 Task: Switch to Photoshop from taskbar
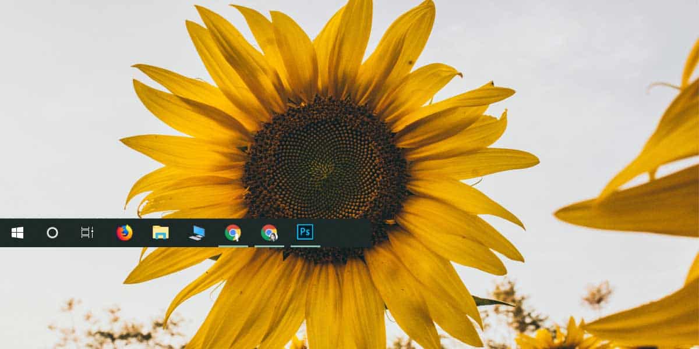click(305, 232)
